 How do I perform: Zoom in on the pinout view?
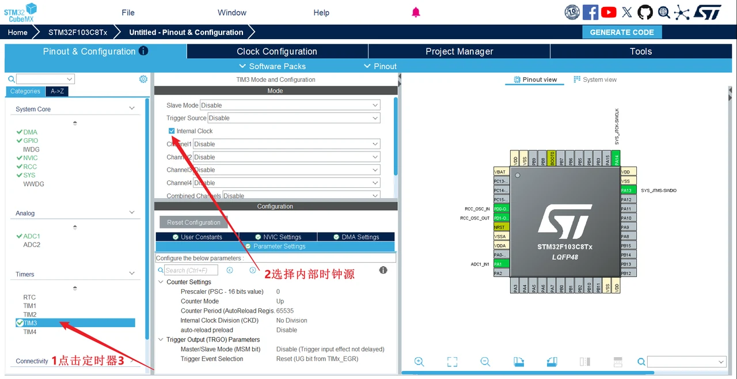click(419, 362)
